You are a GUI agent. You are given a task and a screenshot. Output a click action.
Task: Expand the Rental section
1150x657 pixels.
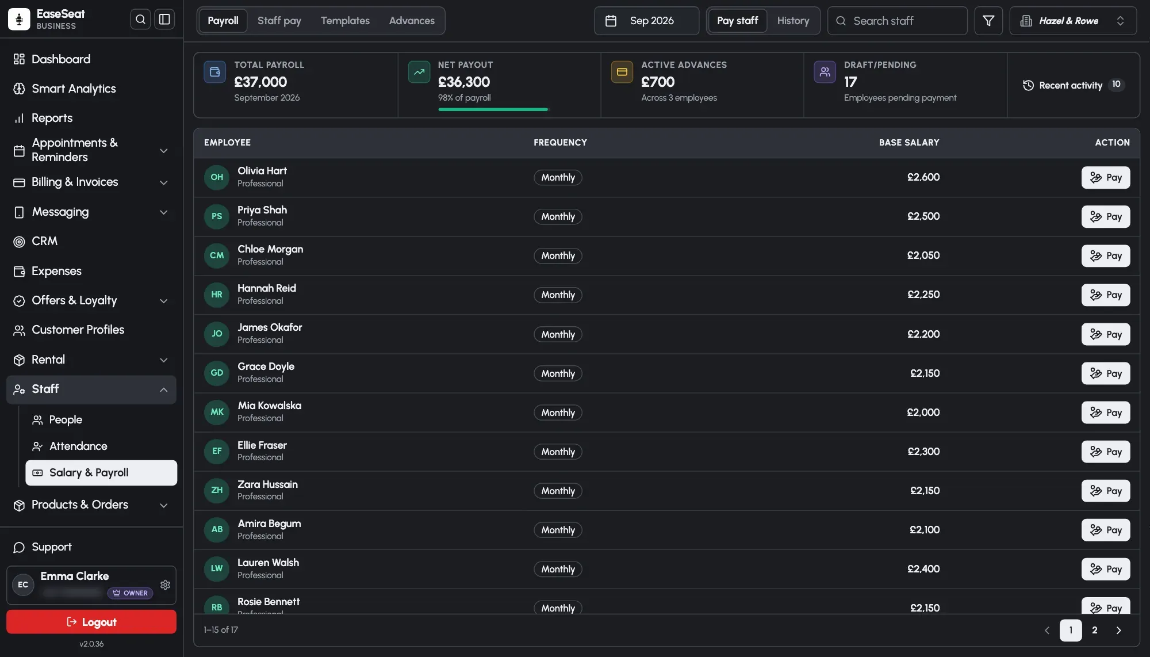(91, 360)
